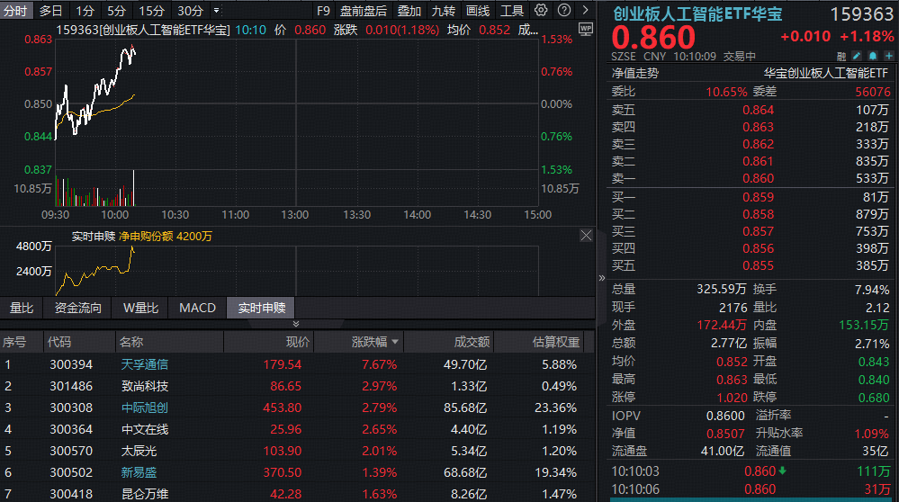This screenshot has width=899, height=502.
Task: Click the 融 margin icon in quote panel
Action: tap(841, 56)
